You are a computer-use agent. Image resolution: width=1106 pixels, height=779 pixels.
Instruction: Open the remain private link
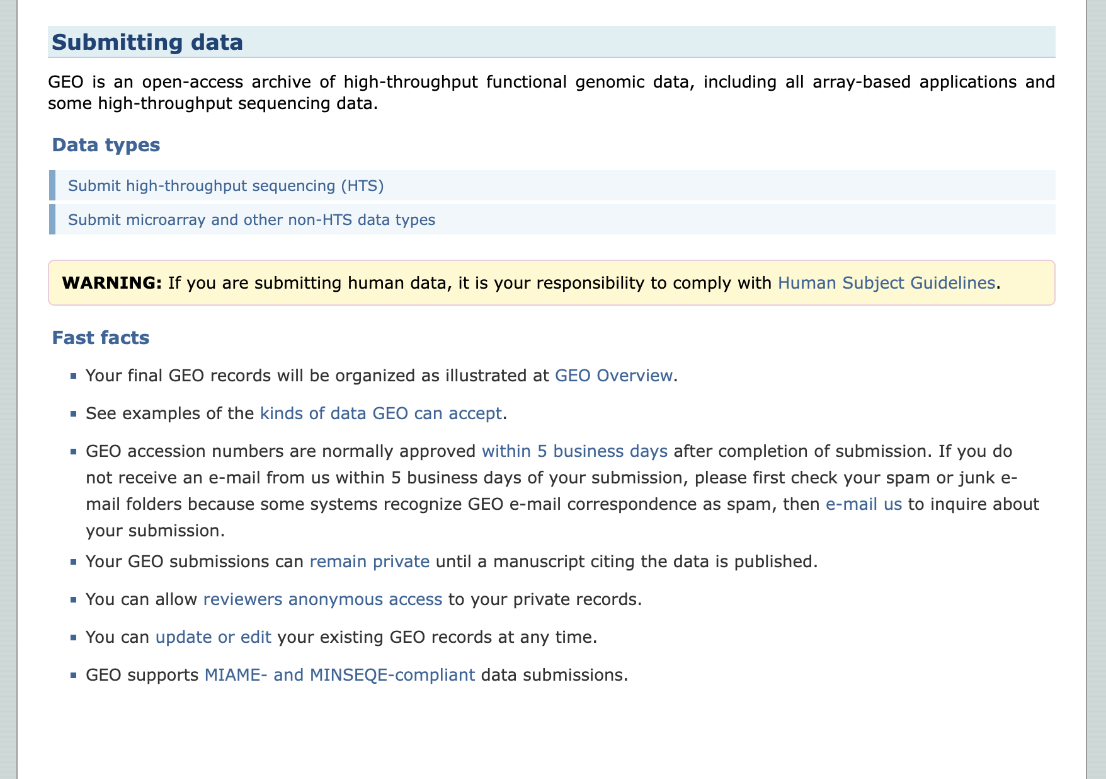coord(370,561)
